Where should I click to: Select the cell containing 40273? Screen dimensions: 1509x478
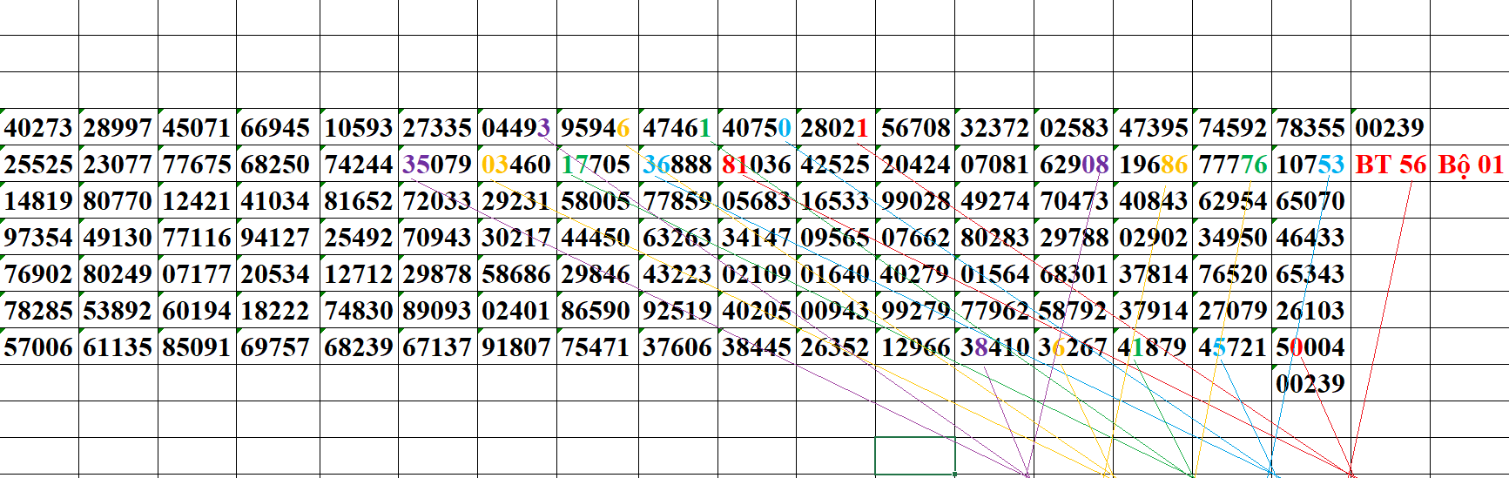coord(39,128)
